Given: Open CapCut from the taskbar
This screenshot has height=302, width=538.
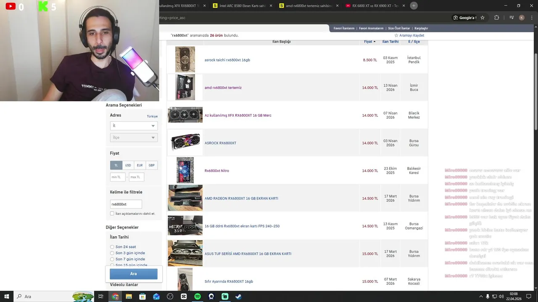Looking at the screenshot, I should (x=184, y=297).
